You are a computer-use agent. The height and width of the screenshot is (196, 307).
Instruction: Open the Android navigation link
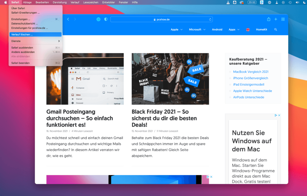[x=217, y=29]
